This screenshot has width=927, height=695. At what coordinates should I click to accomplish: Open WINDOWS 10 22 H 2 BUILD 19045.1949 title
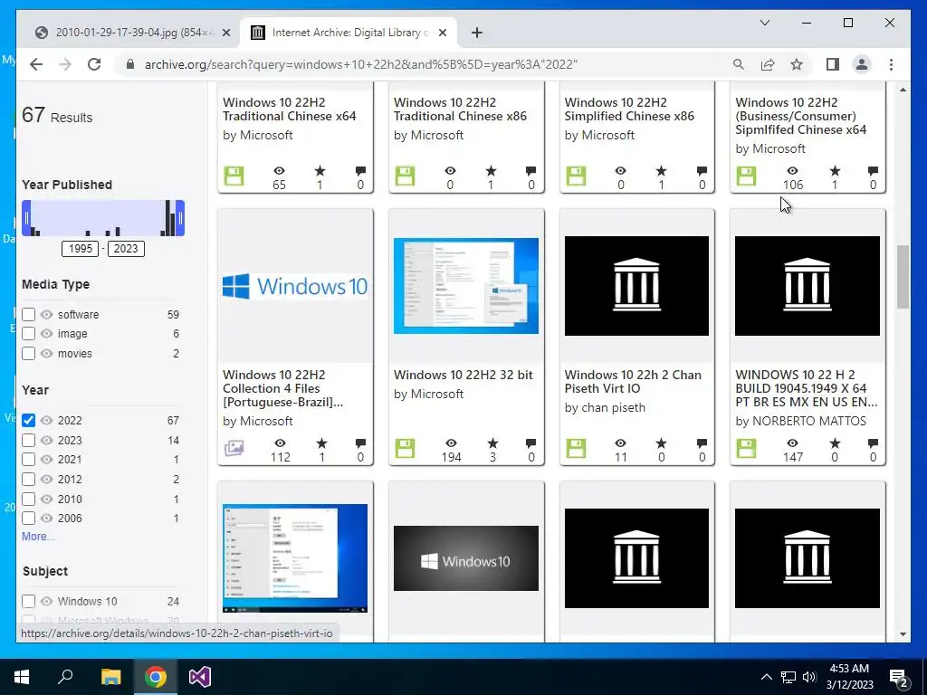coord(807,388)
